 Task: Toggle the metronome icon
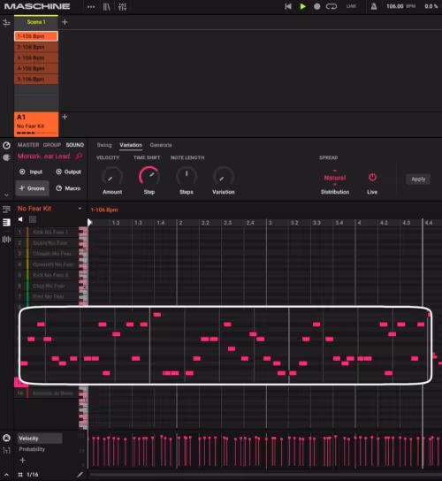pos(374,6)
